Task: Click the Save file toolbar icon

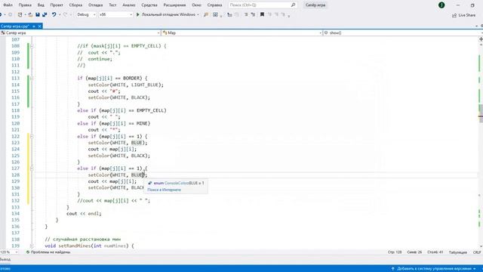Action: (38, 14)
